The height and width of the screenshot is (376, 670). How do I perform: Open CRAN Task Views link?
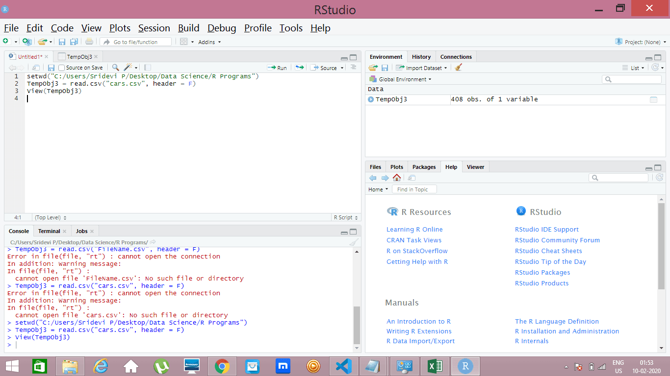click(x=414, y=240)
